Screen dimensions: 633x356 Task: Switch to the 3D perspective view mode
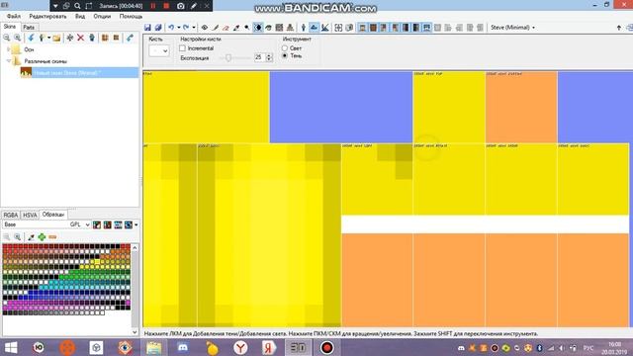[304, 28]
